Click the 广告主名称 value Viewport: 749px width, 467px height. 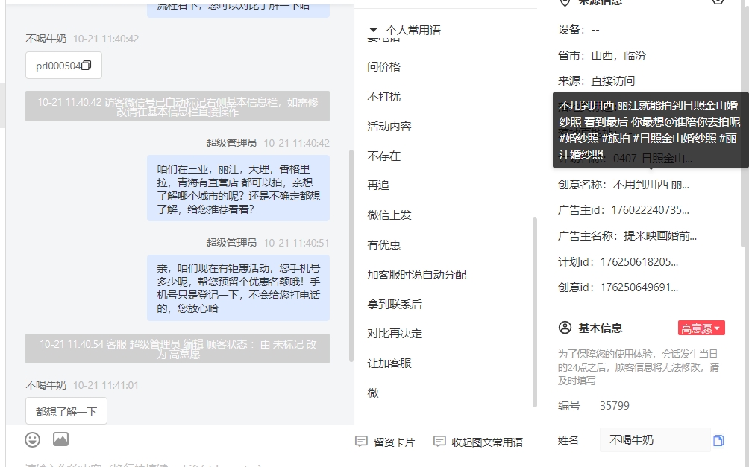pyautogui.click(x=660, y=235)
